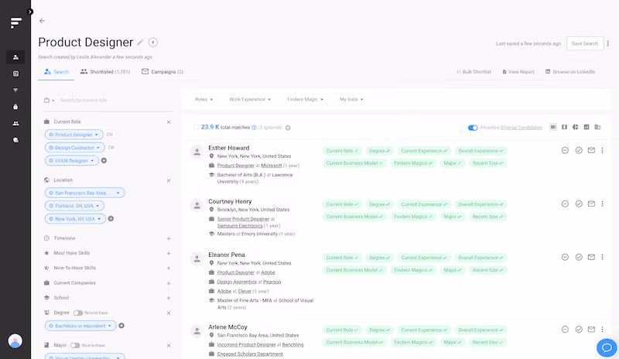
Task: Click the Save Search button
Action: click(585, 43)
